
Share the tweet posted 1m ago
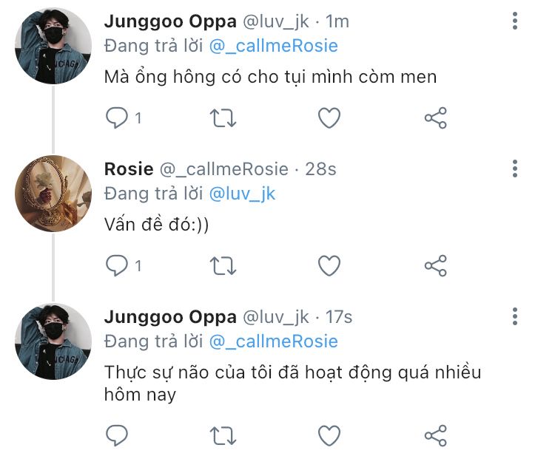click(436, 118)
